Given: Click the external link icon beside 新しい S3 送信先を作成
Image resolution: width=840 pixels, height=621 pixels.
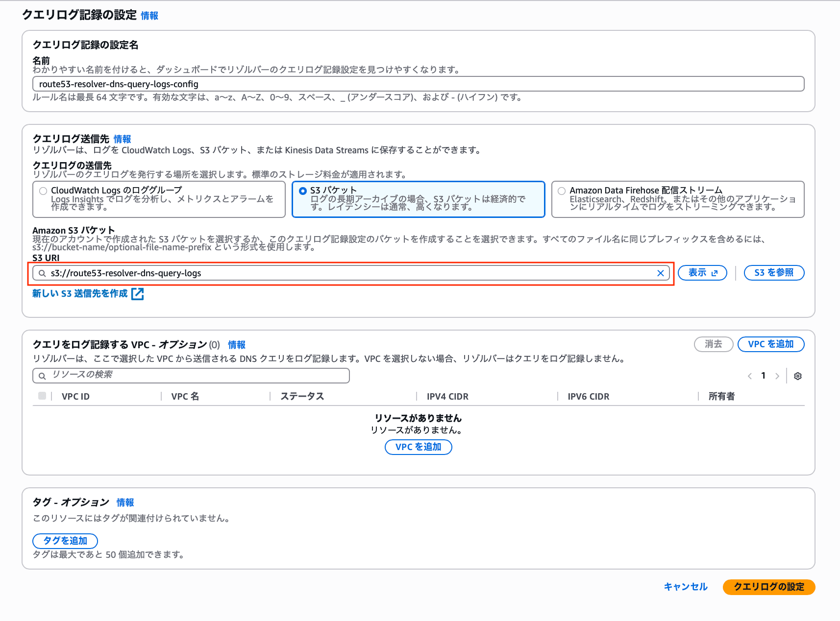Looking at the screenshot, I should coord(138,294).
